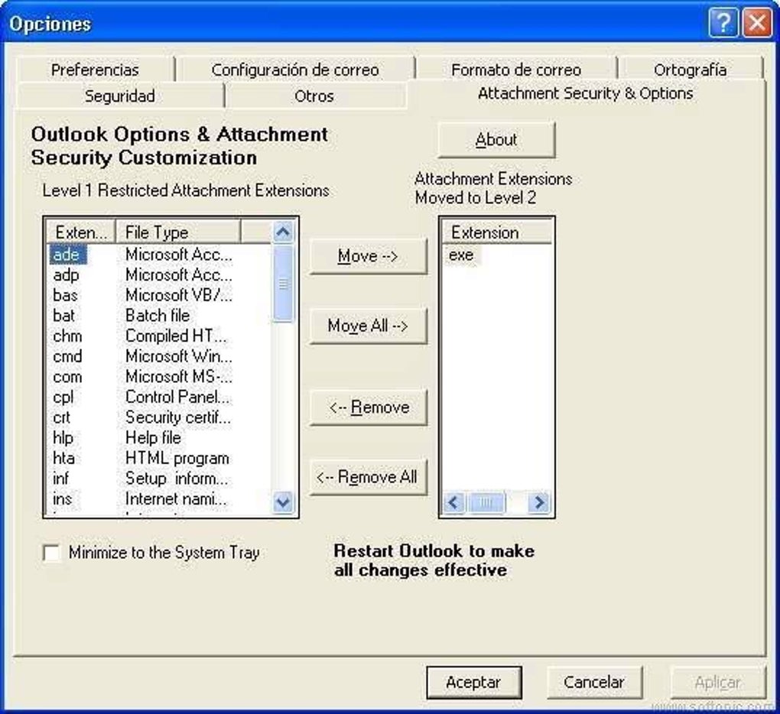Click the Exten... column header
This screenshot has height=714, width=780.
[81, 232]
